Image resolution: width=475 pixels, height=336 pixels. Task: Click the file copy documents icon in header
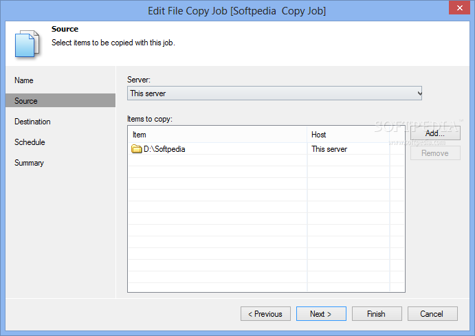27,43
